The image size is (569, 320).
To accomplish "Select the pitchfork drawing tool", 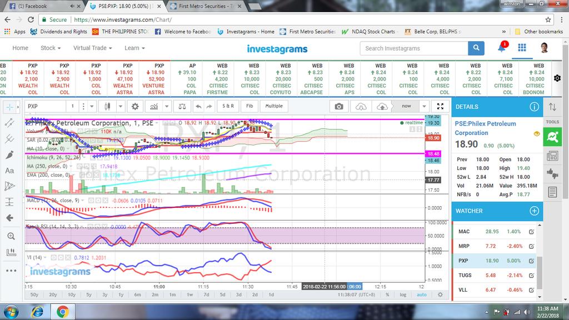I will click(x=10, y=138).
